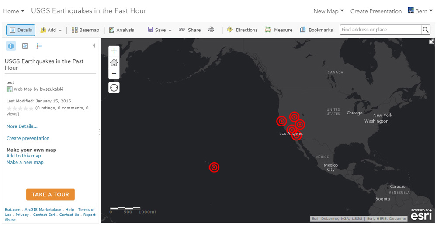Collapse the side panel arrow
Viewport: 437px width, 225px height.
pos(94,45)
